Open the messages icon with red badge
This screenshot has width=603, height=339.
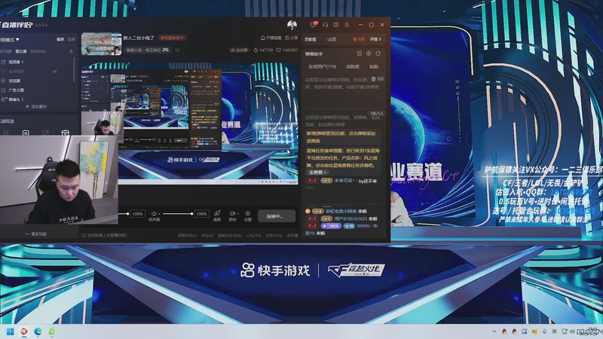pos(314,25)
